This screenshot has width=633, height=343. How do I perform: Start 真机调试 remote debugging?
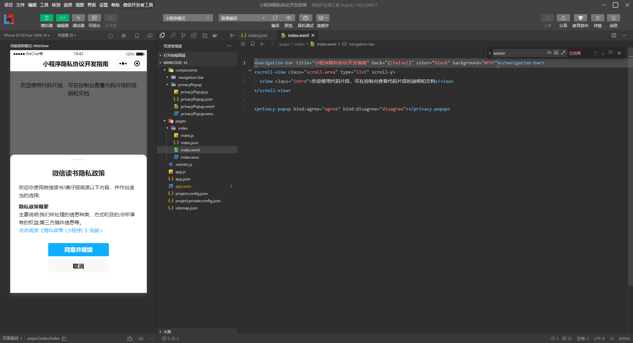tap(306, 18)
